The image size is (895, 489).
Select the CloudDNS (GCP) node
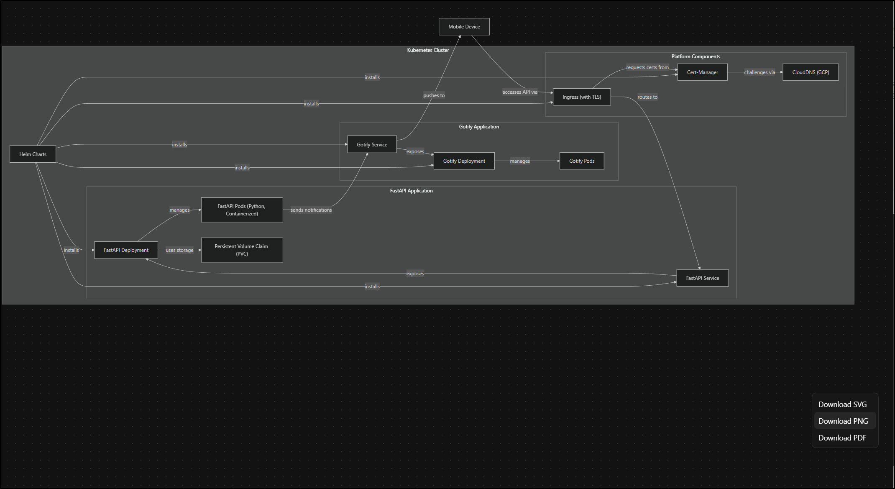pyautogui.click(x=810, y=72)
